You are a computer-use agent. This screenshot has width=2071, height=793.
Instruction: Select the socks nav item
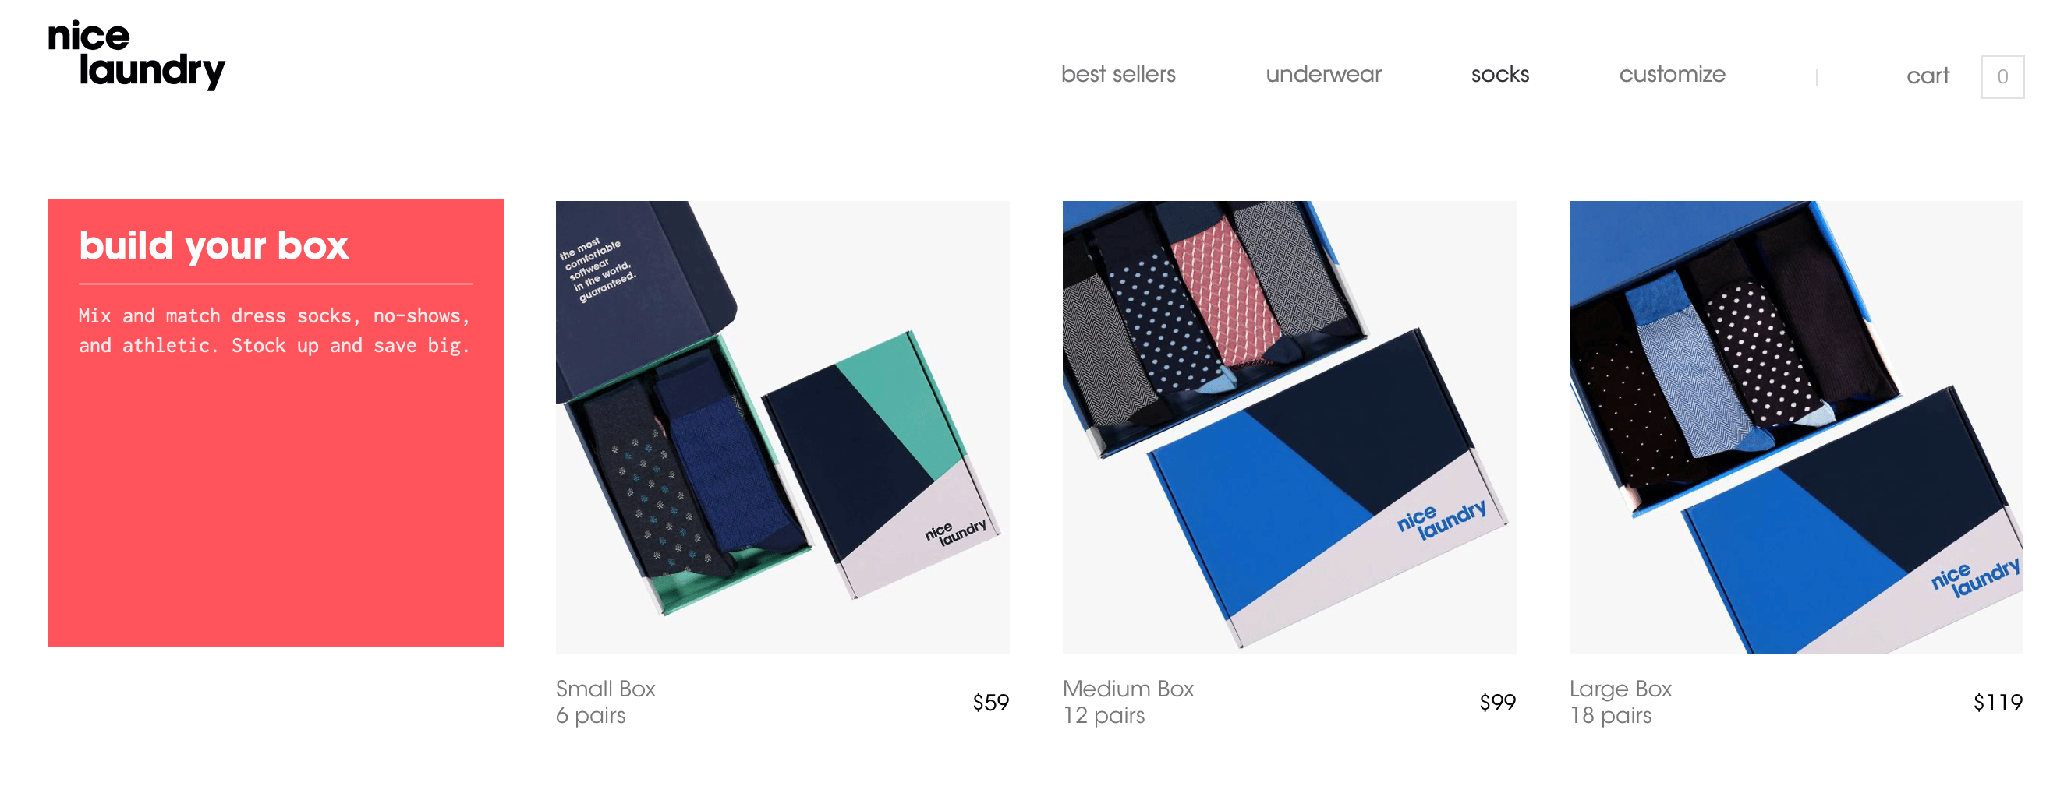click(1499, 75)
